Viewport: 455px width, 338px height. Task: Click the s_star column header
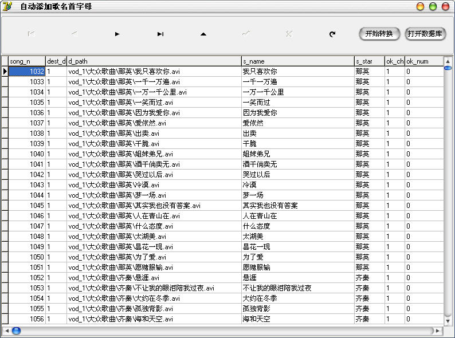(369, 61)
